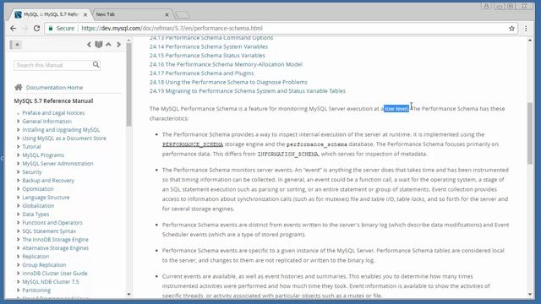Expand MySQL Server Administration chevron

[18, 163]
